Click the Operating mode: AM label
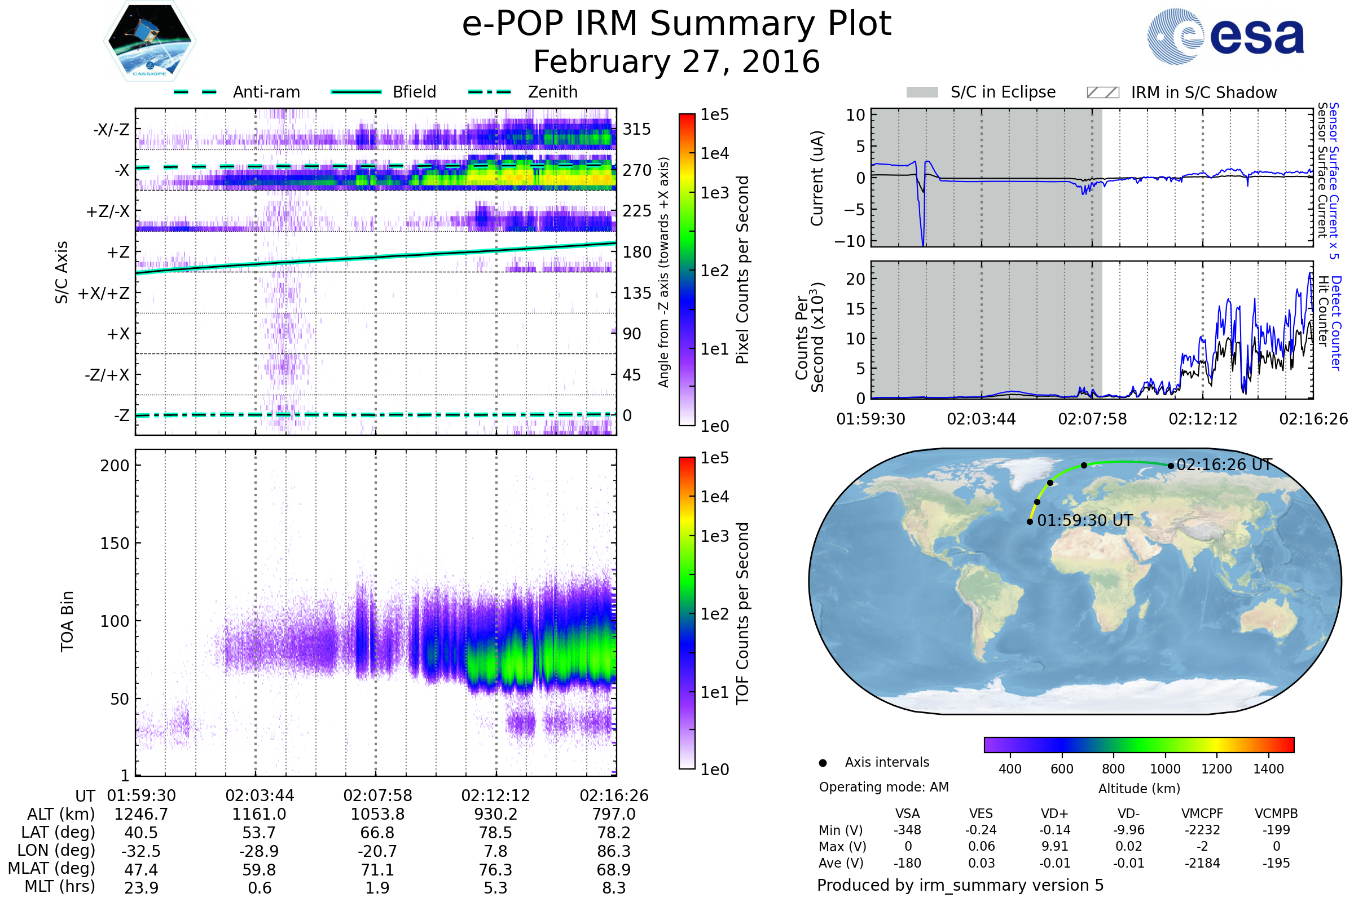The image size is (1354, 902). pos(883,787)
